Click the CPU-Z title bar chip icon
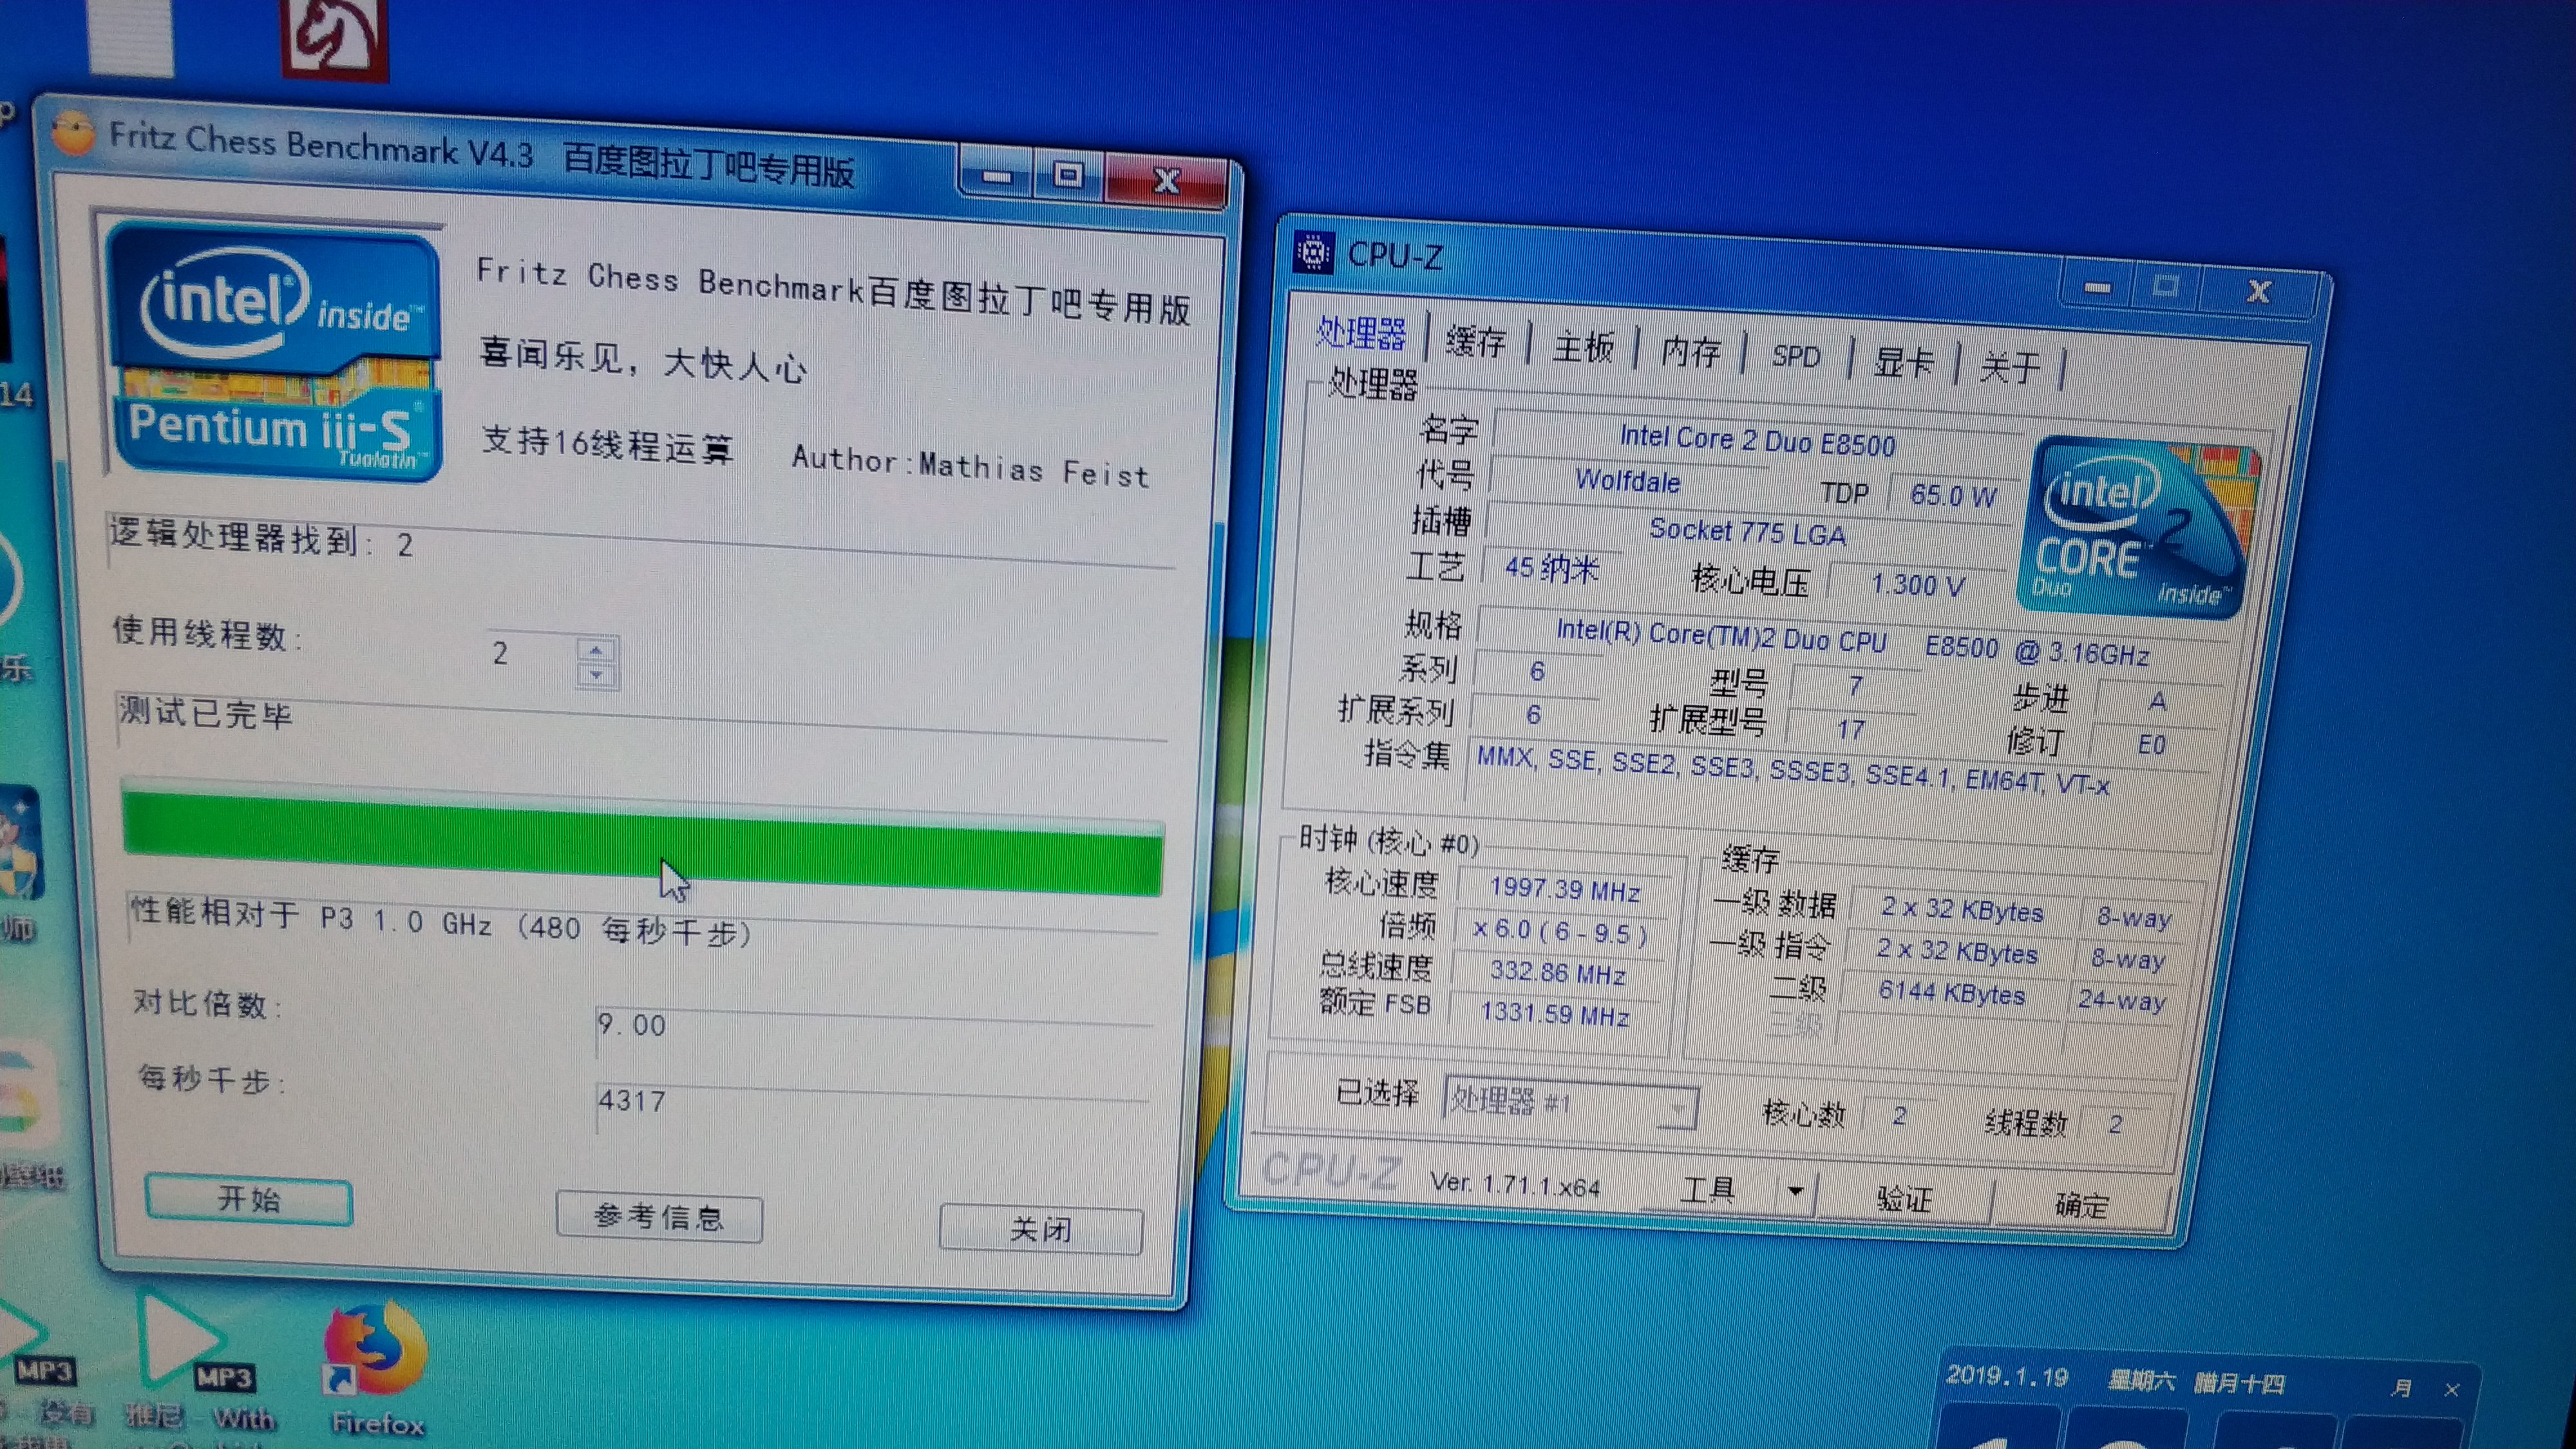This screenshot has width=2576, height=1449. tap(1313, 252)
